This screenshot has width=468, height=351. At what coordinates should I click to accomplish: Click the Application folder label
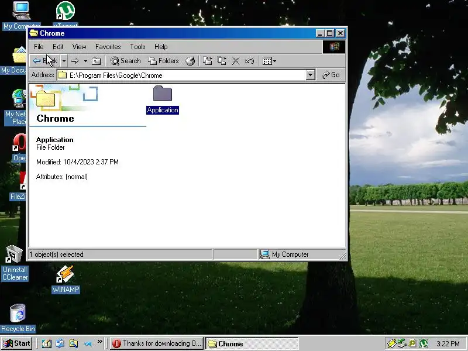163,110
